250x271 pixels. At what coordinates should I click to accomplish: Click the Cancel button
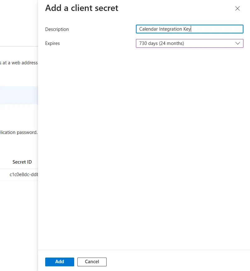point(92,262)
